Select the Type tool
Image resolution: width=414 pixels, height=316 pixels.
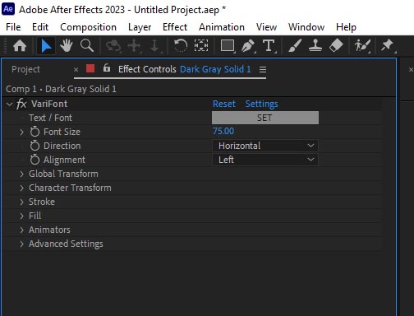click(x=269, y=46)
